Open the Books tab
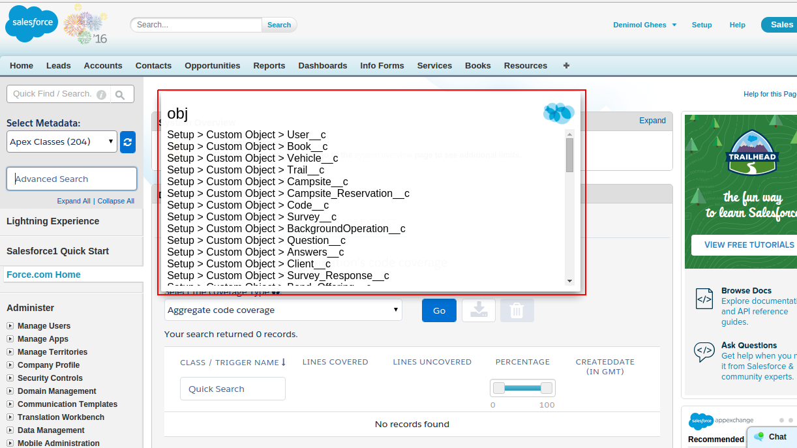Viewport: 797px width, 448px height. click(478, 66)
